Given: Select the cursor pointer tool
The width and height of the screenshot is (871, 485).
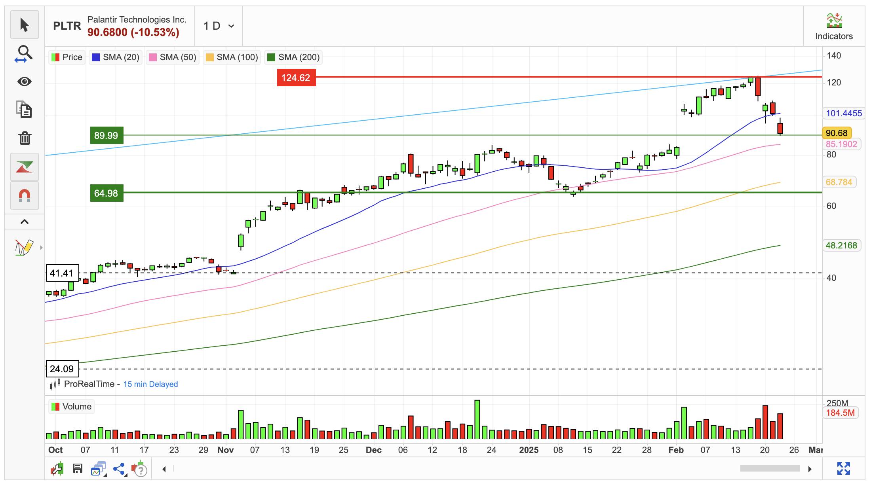Looking at the screenshot, I should tap(25, 25).
